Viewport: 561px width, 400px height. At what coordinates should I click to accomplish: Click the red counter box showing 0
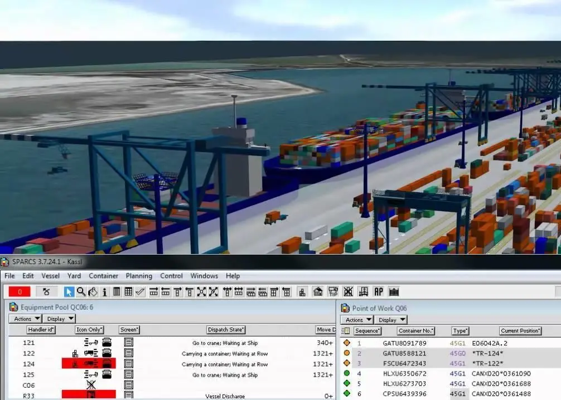[x=20, y=292]
